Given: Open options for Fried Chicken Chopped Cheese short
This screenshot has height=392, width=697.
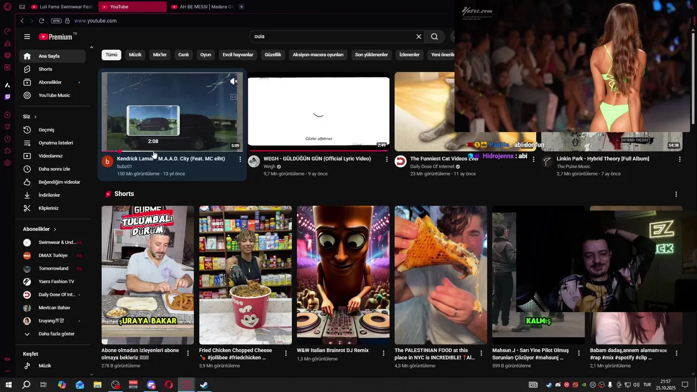Looking at the screenshot, I should (x=286, y=353).
